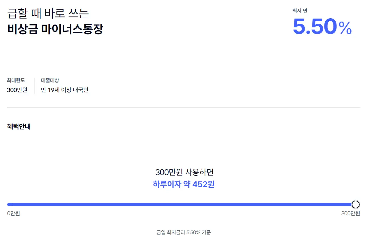Click the 최대한도 limit label
Viewport: 365px width, 239px height.
pos(16,80)
